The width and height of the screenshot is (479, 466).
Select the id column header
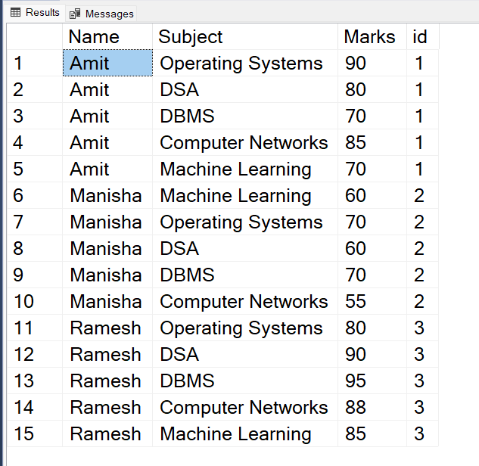pos(421,37)
